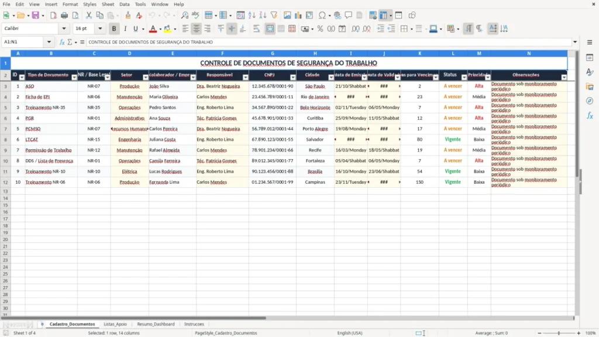Viewport: 599px width, 337px height.
Task: Click the Clone Formatting paintbrush icon
Action: pos(128,15)
